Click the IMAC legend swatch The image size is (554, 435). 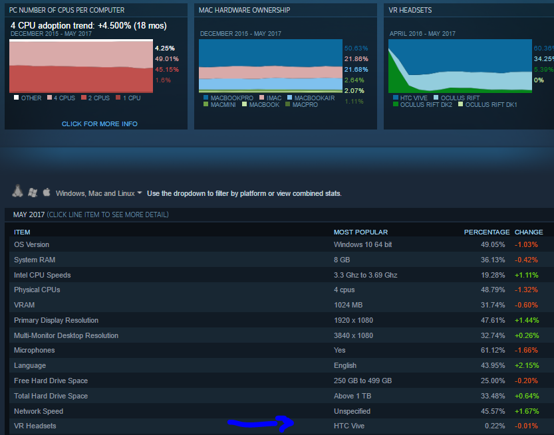tap(262, 98)
